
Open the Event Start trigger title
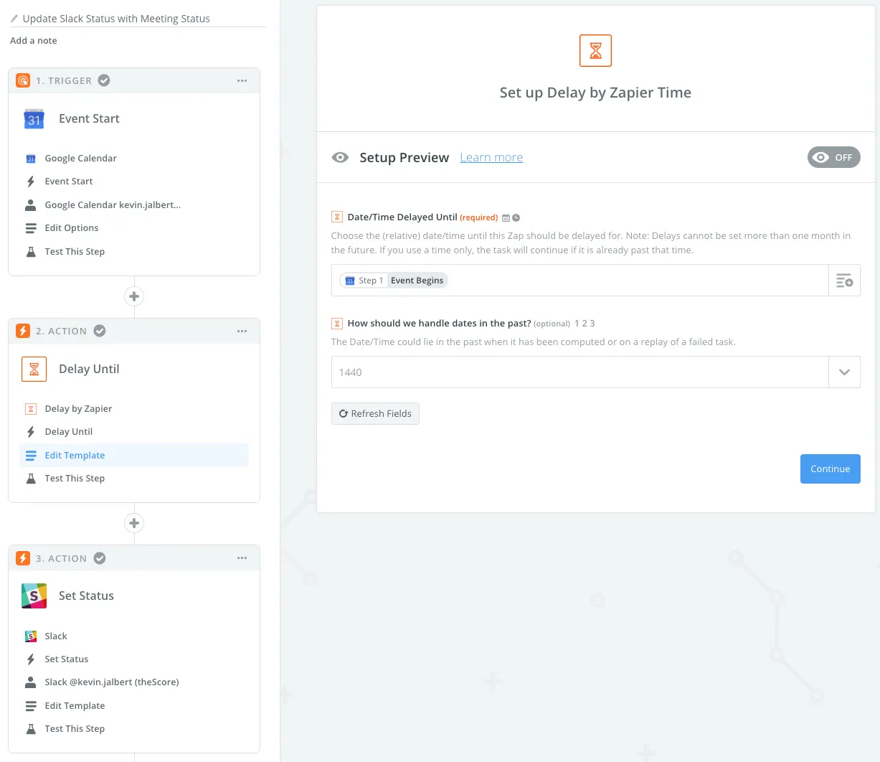coord(89,118)
